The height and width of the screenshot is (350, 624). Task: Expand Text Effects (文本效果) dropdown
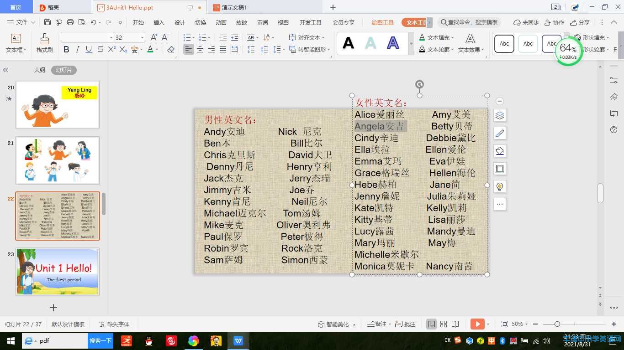click(x=483, y=50)
